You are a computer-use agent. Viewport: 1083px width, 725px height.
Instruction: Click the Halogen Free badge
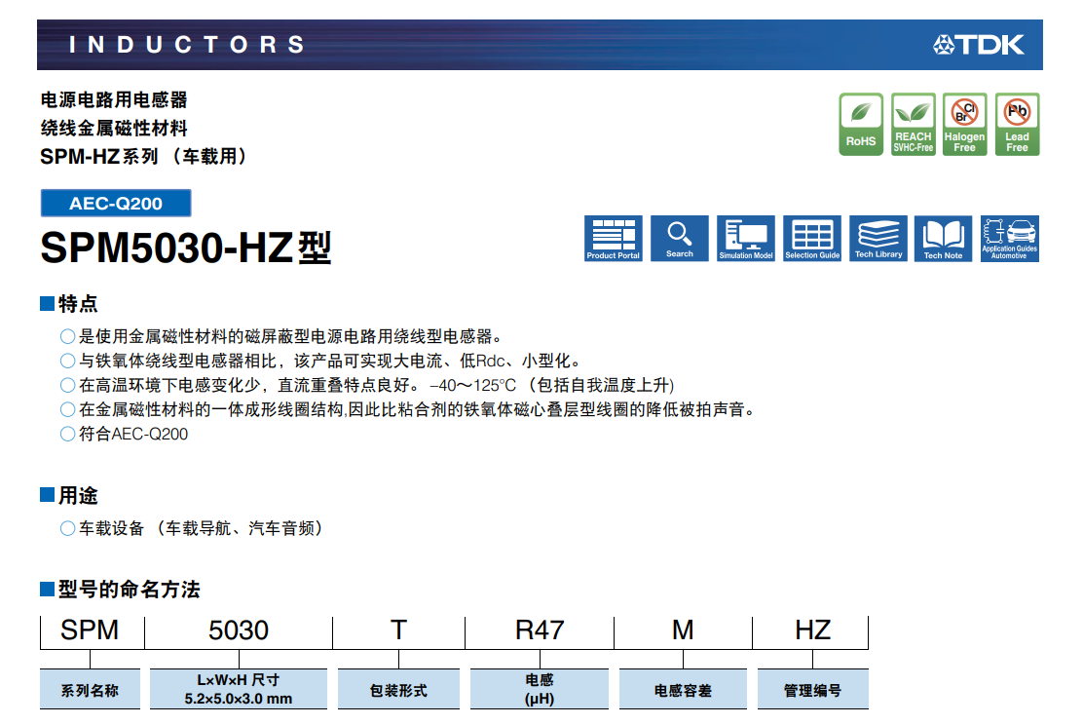tap(965, 125)
